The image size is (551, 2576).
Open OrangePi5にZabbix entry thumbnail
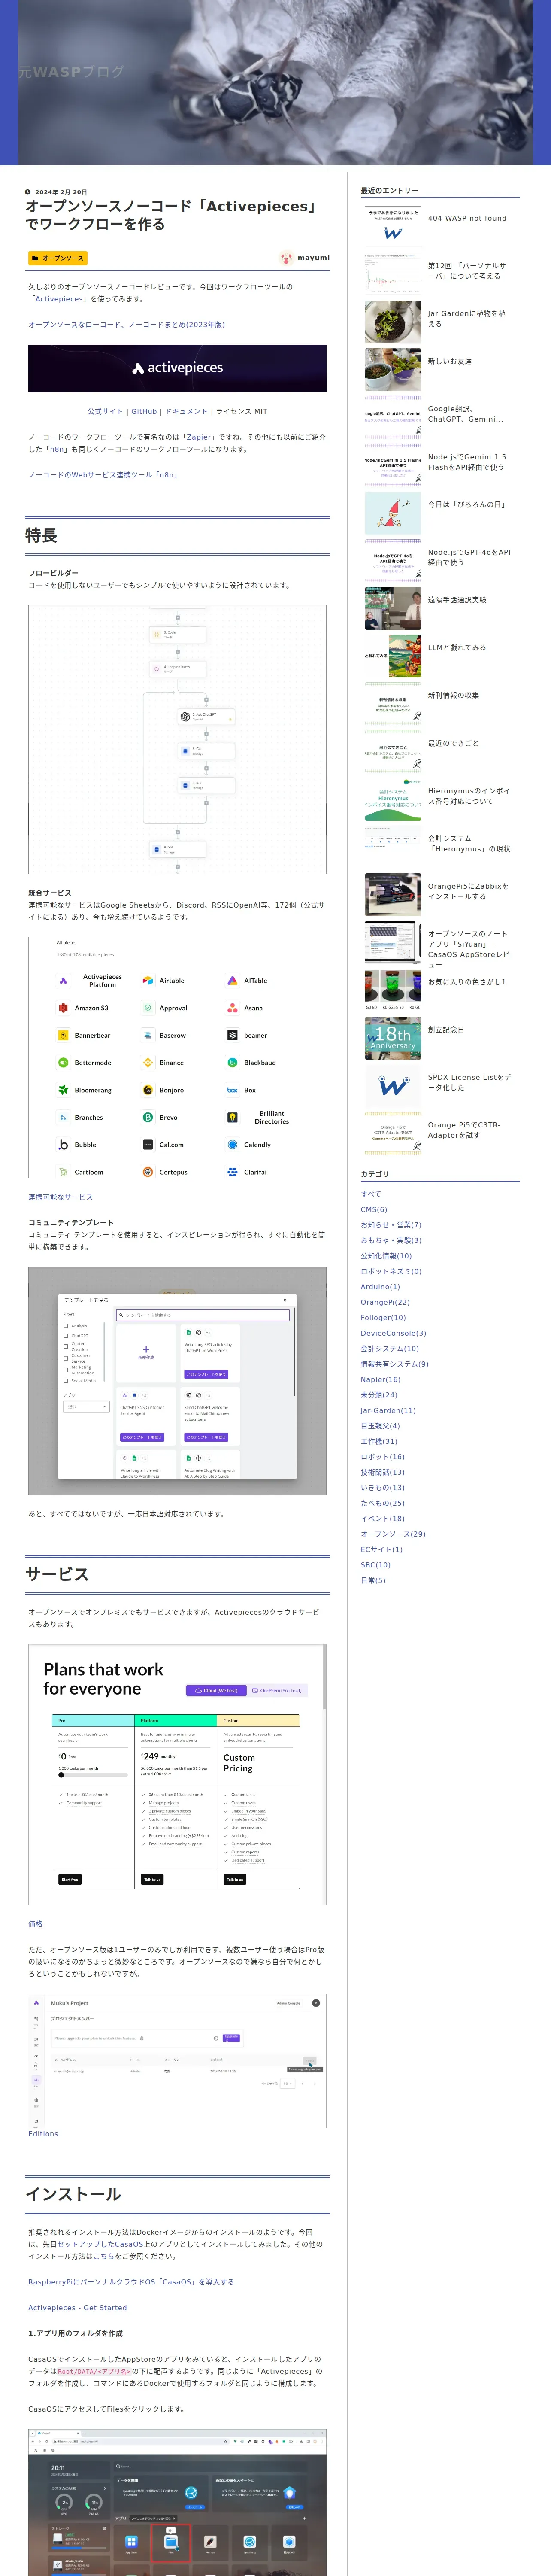coord(393,895)
